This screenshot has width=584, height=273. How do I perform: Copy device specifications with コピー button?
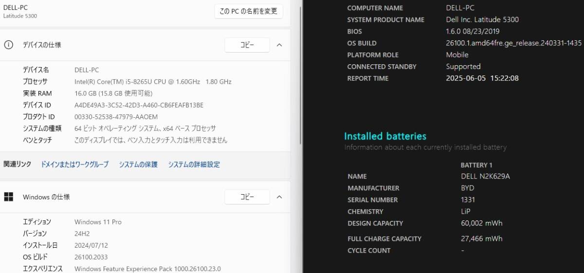247,45
